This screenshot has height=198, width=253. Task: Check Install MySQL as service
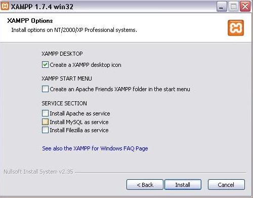click(x=45, y=122)
